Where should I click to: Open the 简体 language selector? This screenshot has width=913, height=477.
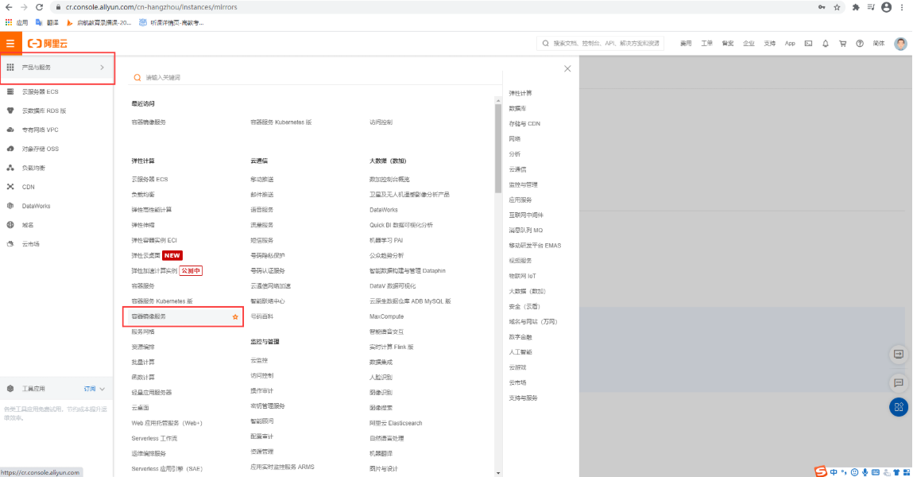(x=879, y=43)
